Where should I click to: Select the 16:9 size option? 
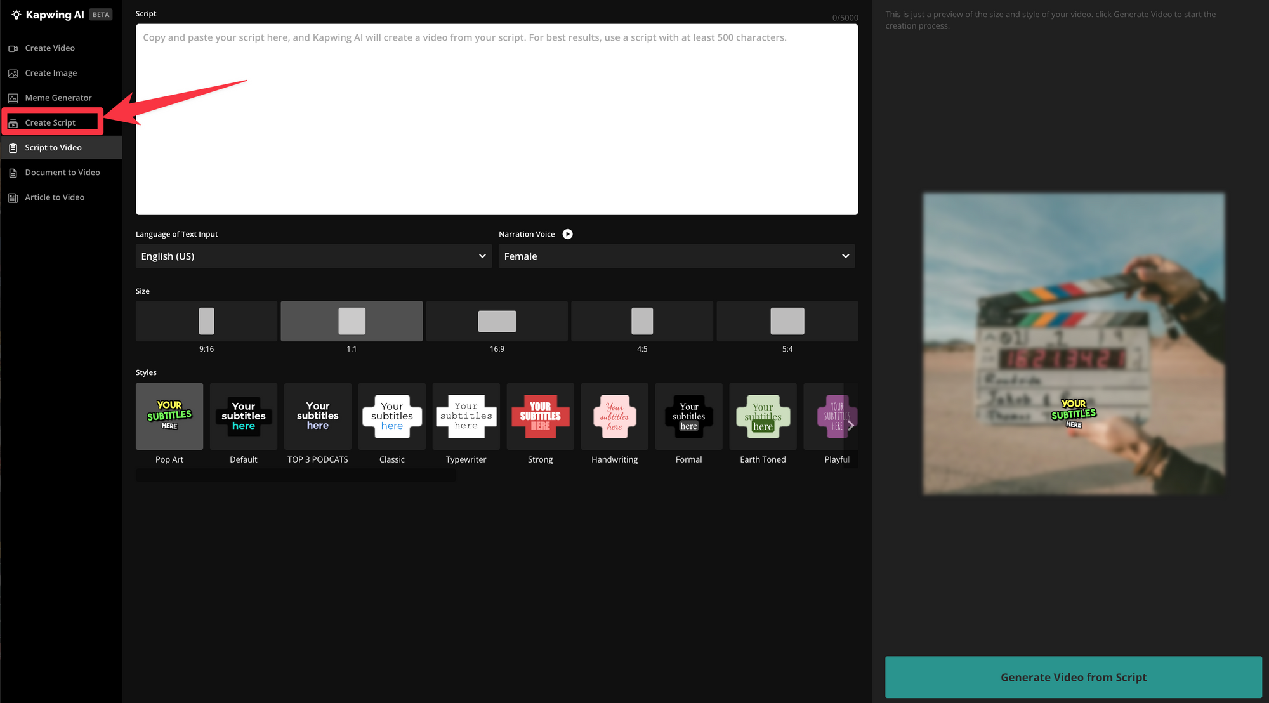pyautogui.click(x=497, y=321)
